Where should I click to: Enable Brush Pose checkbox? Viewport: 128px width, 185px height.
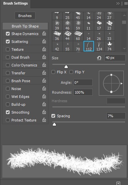[x=8, y=81]
